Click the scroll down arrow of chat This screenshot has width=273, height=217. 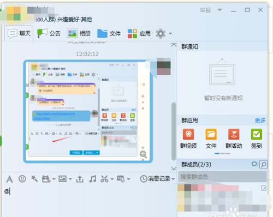point(174,168)
